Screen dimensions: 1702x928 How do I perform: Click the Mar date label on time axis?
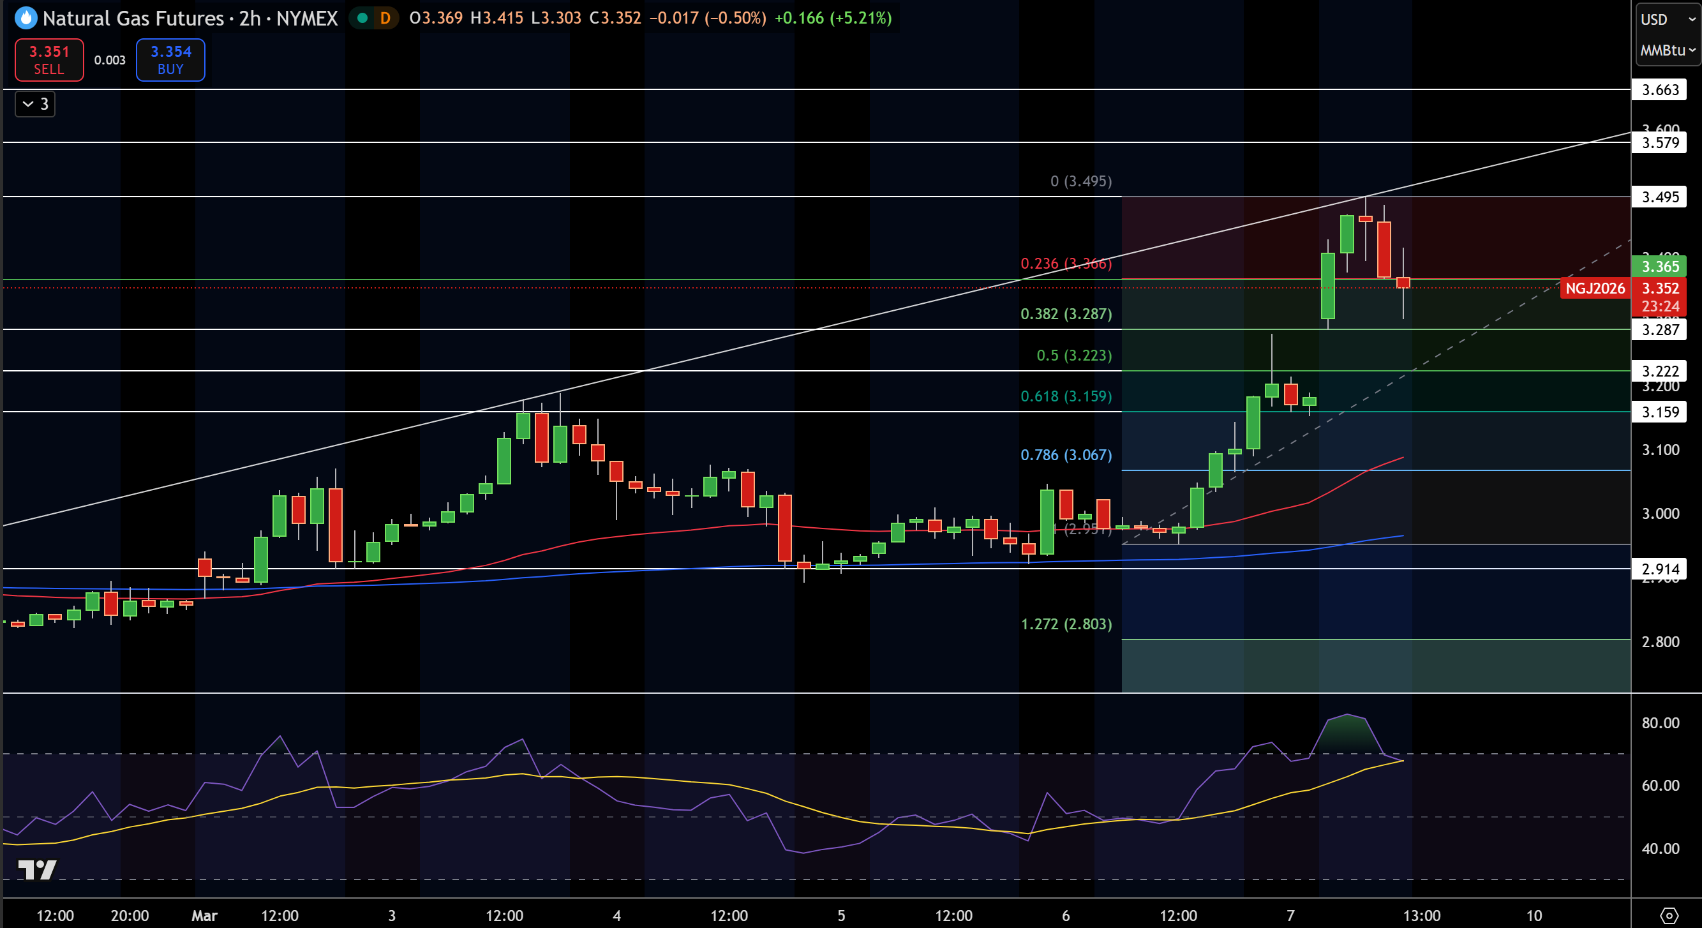pyautogui.click(x=204, y=915)
